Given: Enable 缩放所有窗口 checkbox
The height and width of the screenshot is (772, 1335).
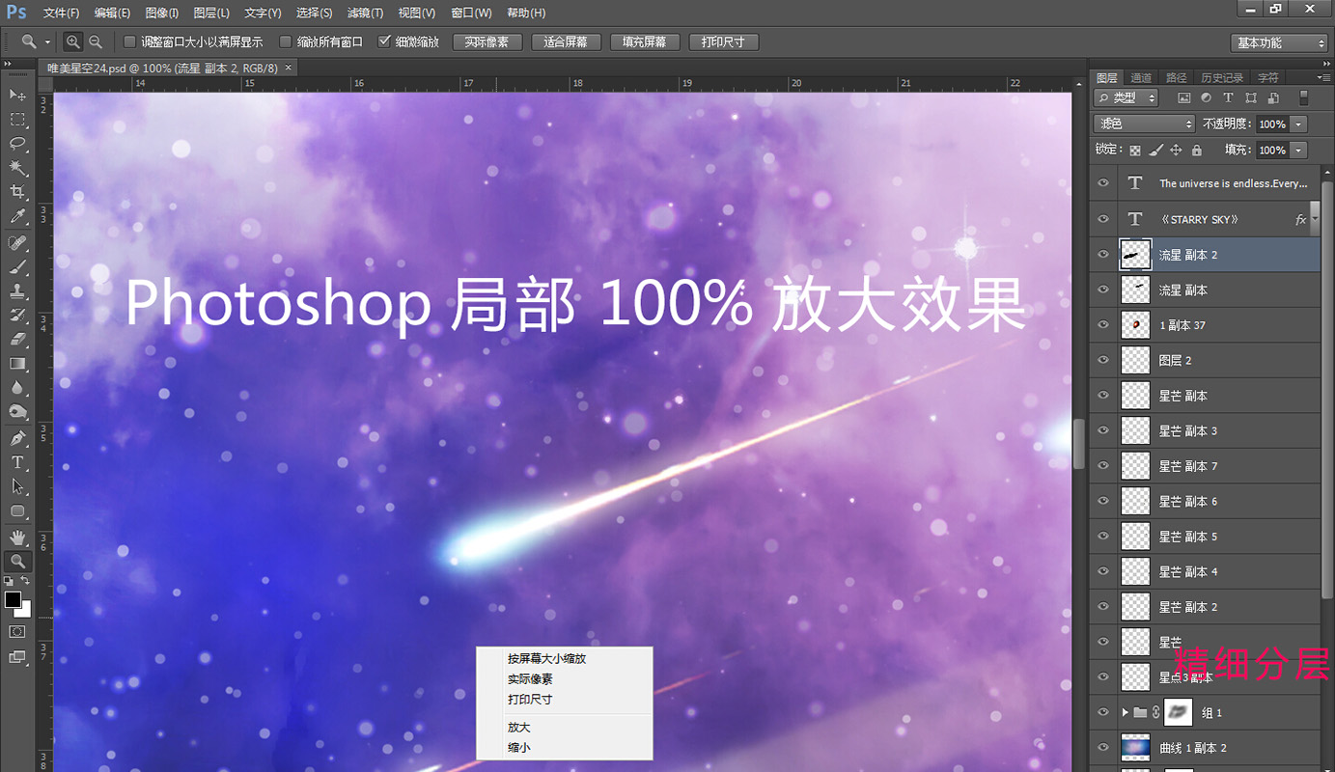Looking at the screenshot, I should click(x=286, y=41).
